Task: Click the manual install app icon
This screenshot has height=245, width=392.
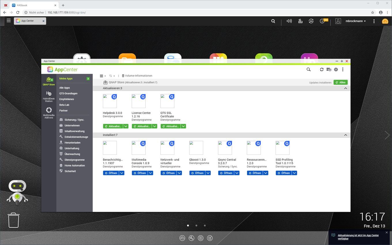Action: click(329, 69)
